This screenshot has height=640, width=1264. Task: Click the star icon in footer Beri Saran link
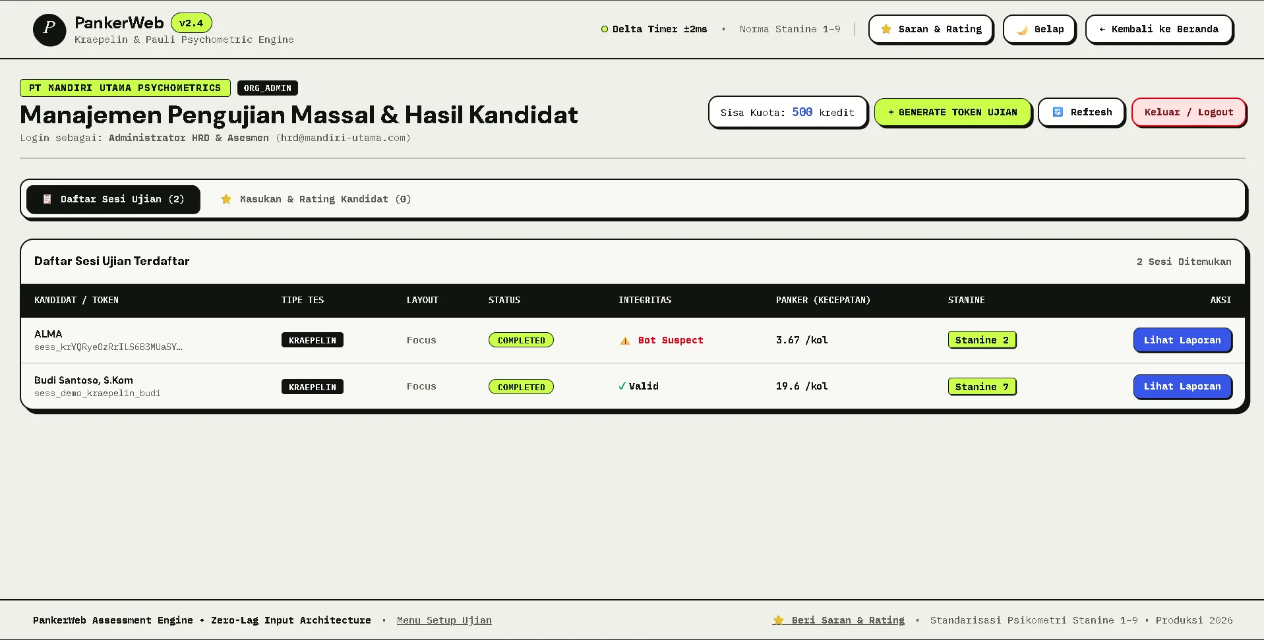tap(779, 620)
